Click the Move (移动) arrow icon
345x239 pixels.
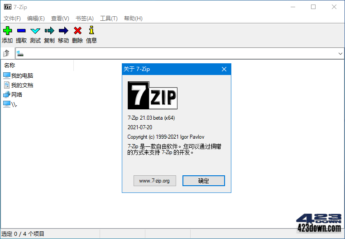tap(63, 31)
